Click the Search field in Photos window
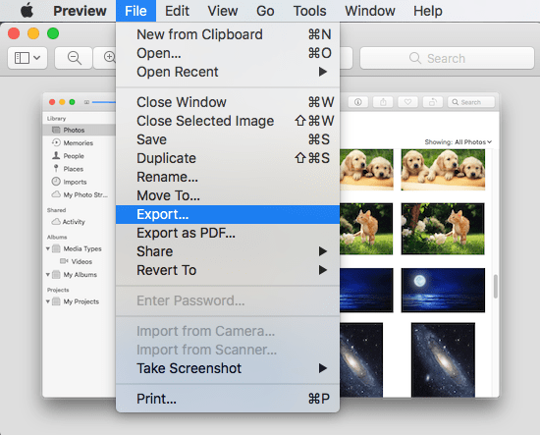The height and width of the screenshot is (435, 540). (x=471, y=102)
